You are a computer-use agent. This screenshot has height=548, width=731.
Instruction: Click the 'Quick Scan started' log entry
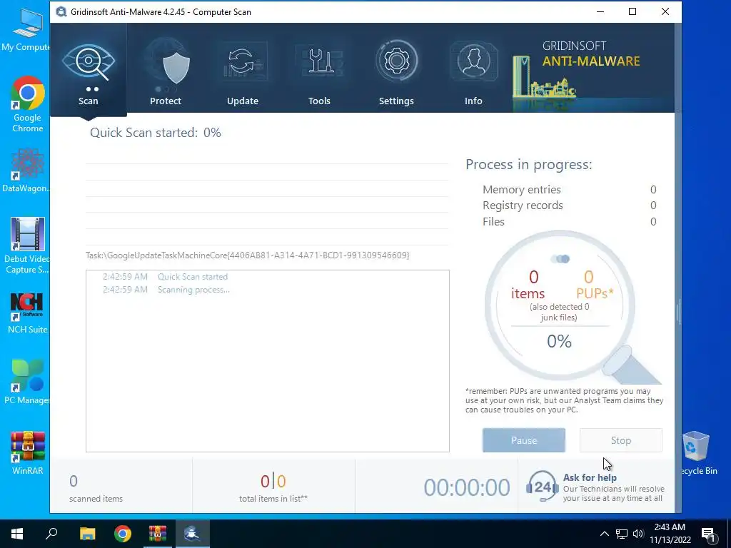(166, 277)
